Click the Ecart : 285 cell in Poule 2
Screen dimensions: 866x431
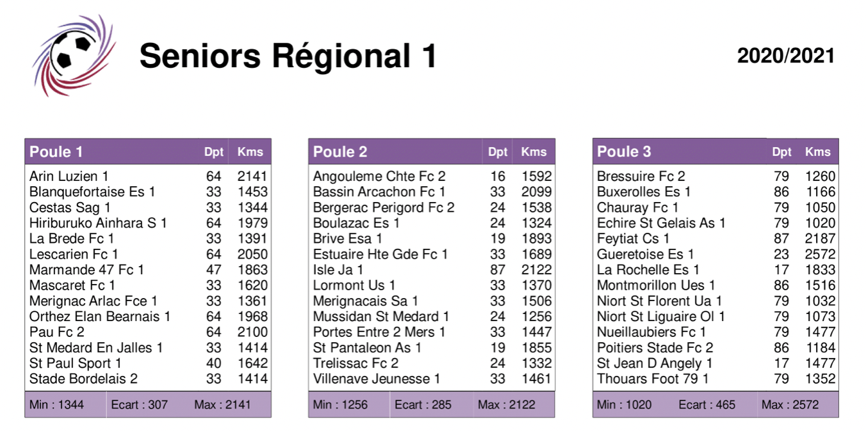(423, 404)
